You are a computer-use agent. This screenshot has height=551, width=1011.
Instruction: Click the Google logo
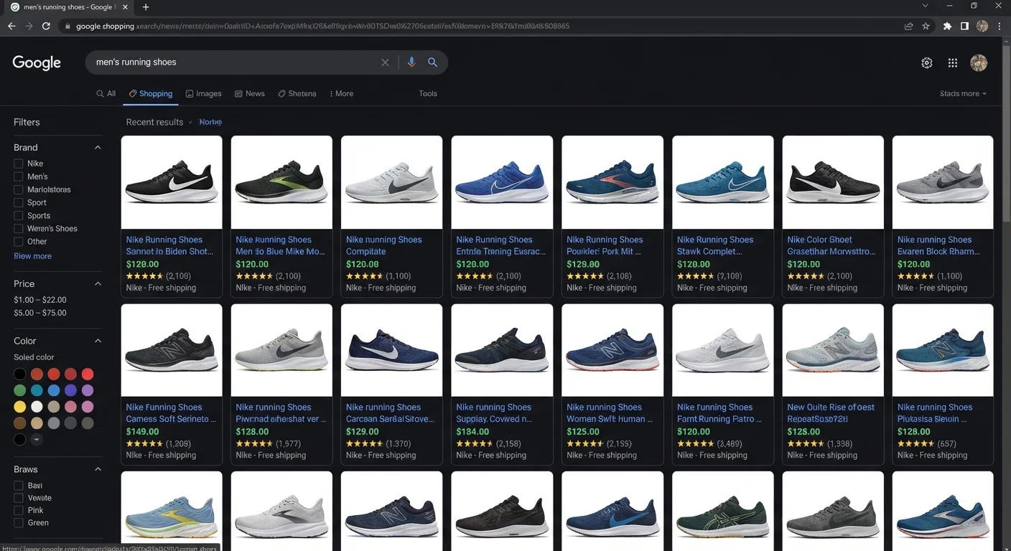click(37, 63)
